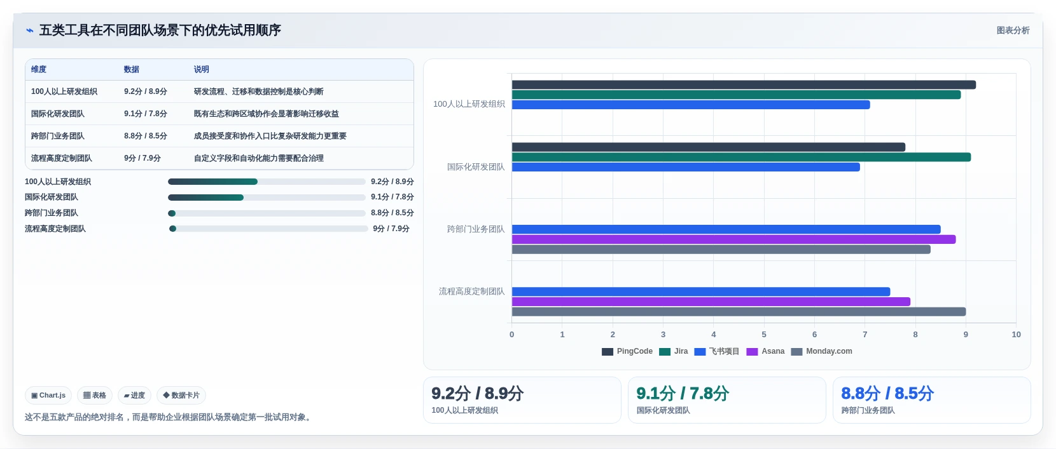Toggle the Asana legend swatch
Screen dimensions: 1056x449
click(753, 352)
